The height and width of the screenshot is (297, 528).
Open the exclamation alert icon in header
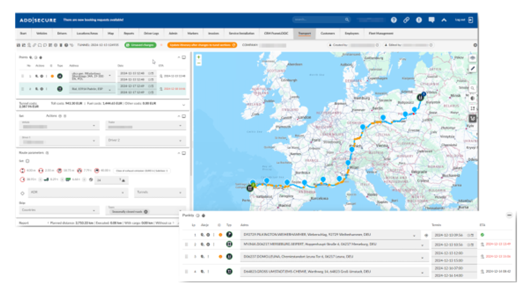tap(419, 20)
